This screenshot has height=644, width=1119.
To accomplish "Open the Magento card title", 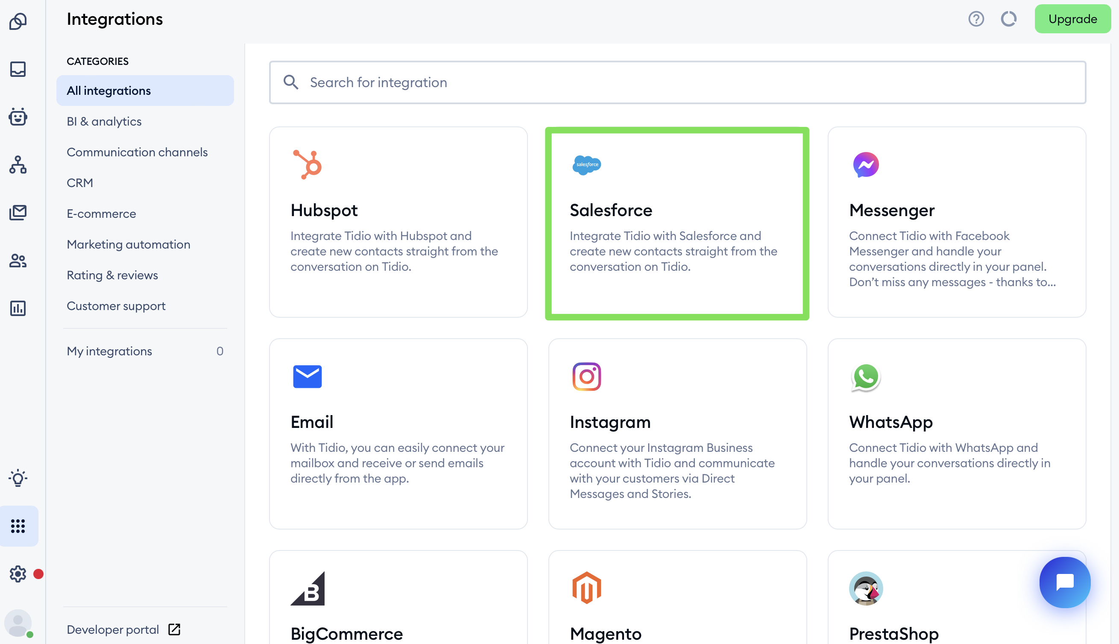I will [606, 634].
